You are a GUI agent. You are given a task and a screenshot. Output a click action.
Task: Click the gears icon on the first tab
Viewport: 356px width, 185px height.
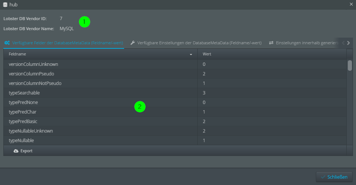click(x=7, y=43)
